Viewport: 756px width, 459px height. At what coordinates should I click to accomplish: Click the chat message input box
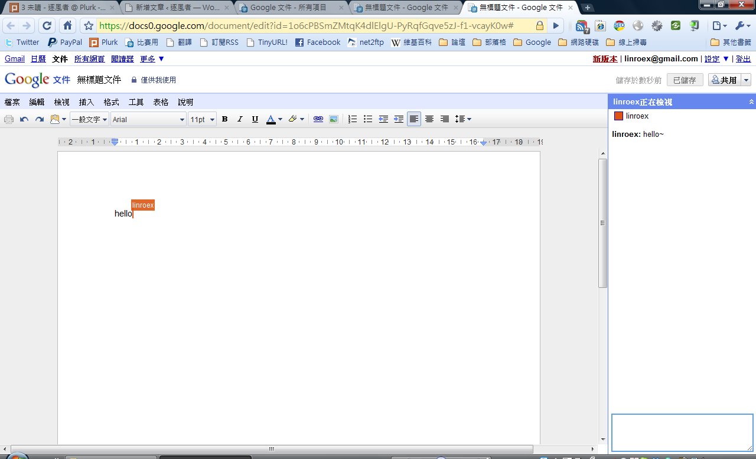click(682, 432)
